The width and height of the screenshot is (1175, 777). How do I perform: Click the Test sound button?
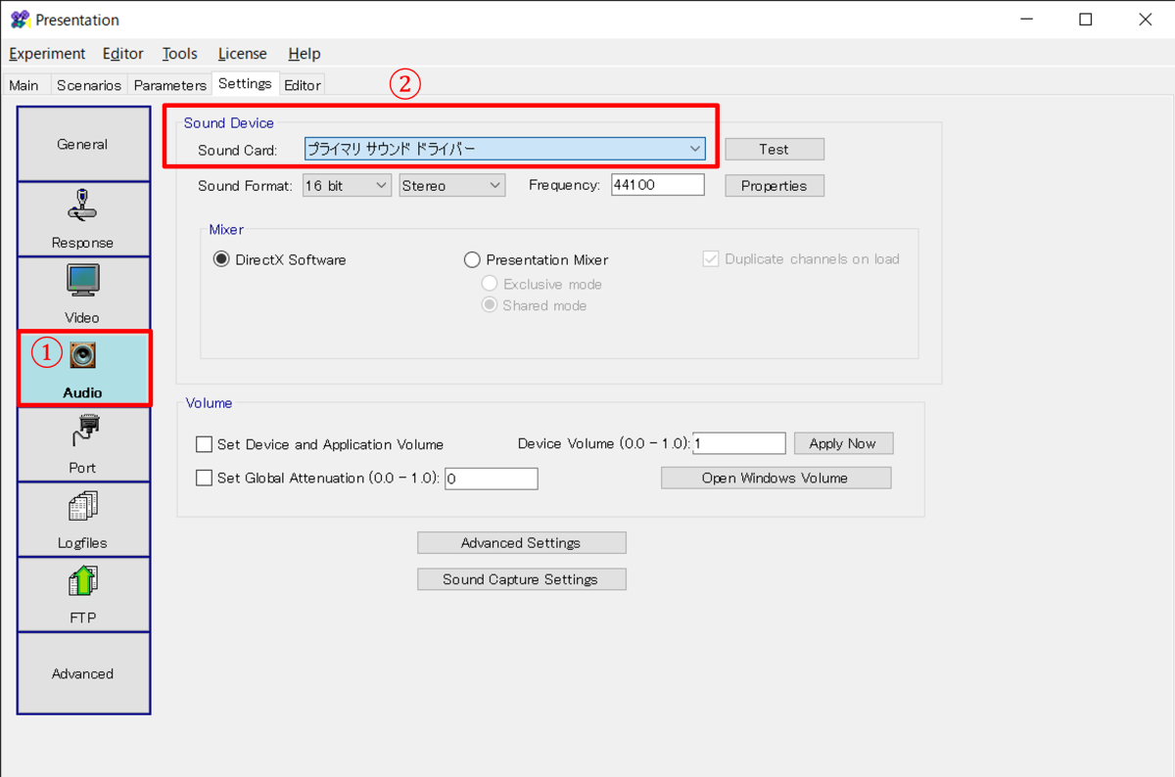click(774, 150)
